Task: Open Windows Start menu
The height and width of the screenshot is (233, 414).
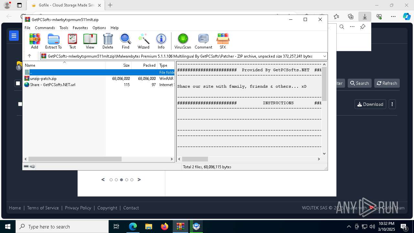Action: point(8,227)
